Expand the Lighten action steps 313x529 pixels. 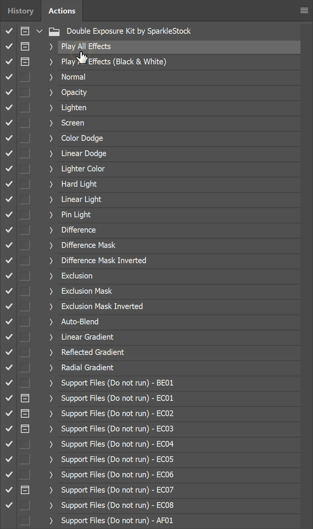click(x=51, y=108)
